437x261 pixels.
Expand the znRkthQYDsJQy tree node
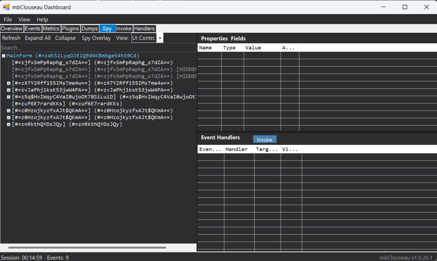point(8,124)
